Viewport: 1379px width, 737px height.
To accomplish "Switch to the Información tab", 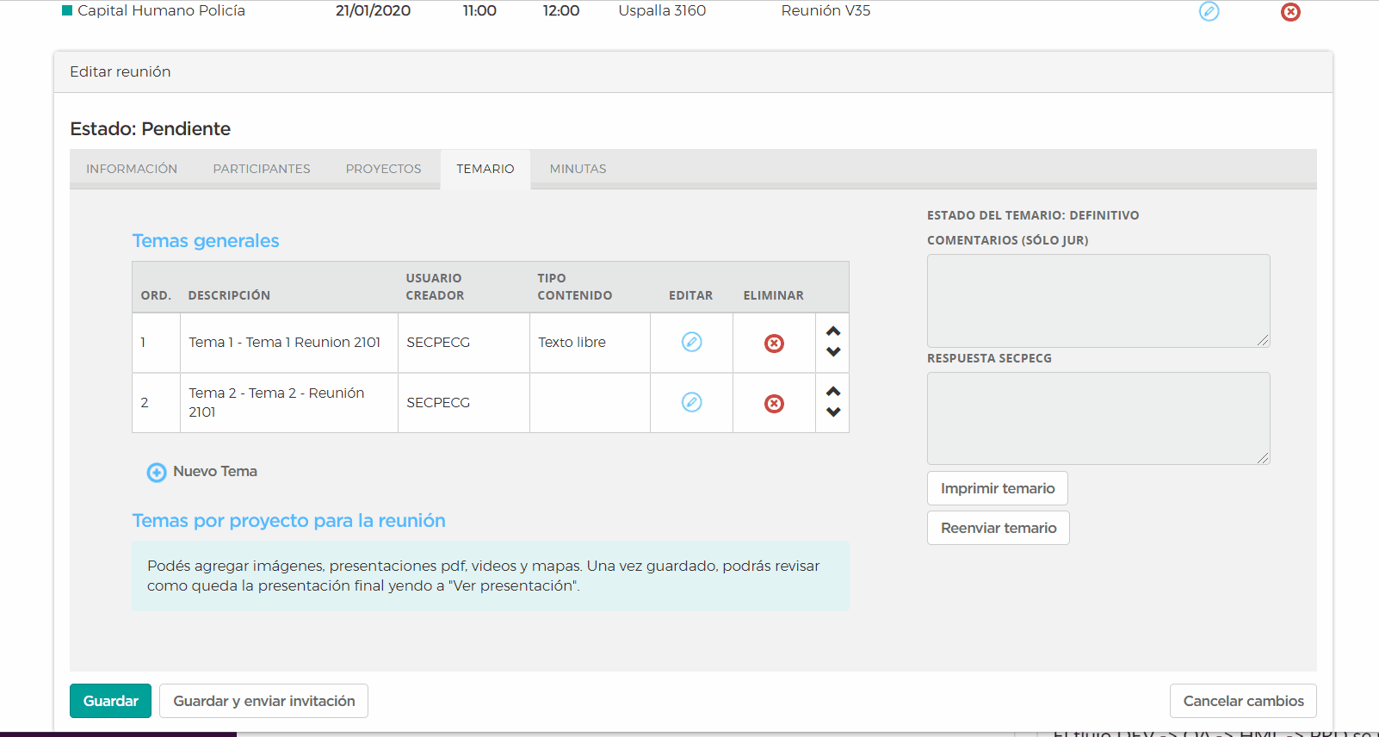I will pos(132,169).
